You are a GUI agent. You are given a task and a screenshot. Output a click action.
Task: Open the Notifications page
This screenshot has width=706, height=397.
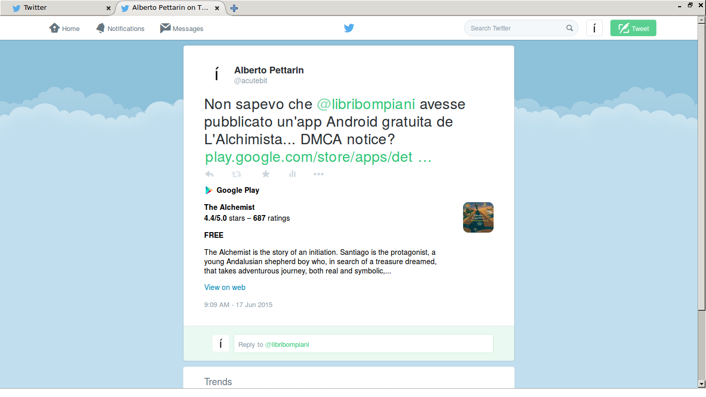point(120,28)
